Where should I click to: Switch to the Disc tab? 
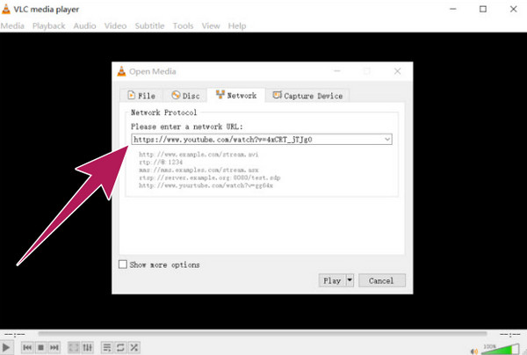click(185, 96)
